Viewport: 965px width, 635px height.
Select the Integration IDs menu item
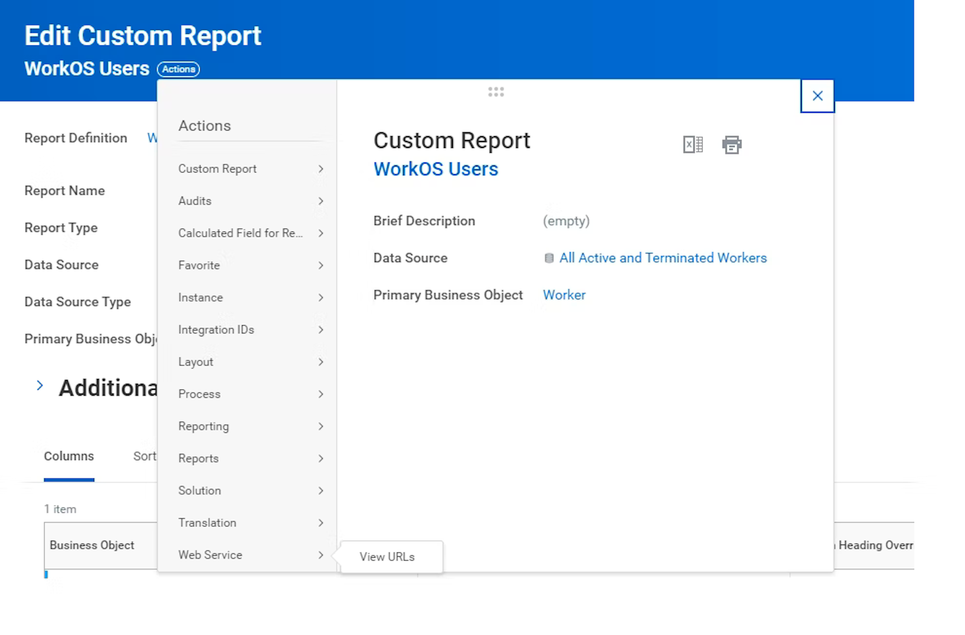point(216,330)
